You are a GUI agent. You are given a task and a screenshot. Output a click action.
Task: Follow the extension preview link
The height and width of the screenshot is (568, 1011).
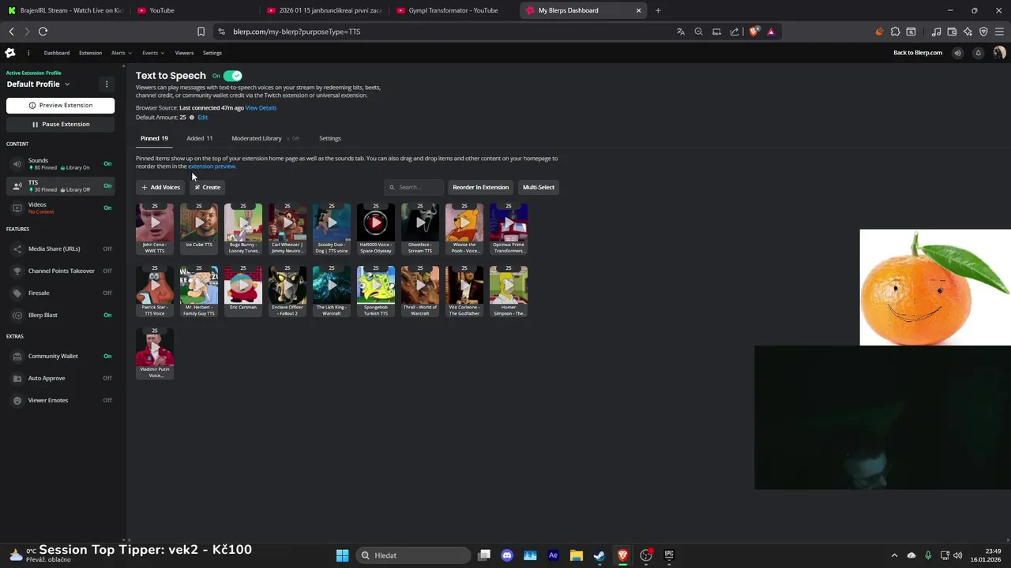click(212, 166)
